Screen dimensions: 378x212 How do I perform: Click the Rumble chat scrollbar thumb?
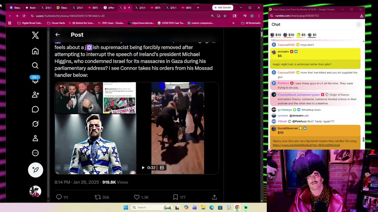coord(363,140)
